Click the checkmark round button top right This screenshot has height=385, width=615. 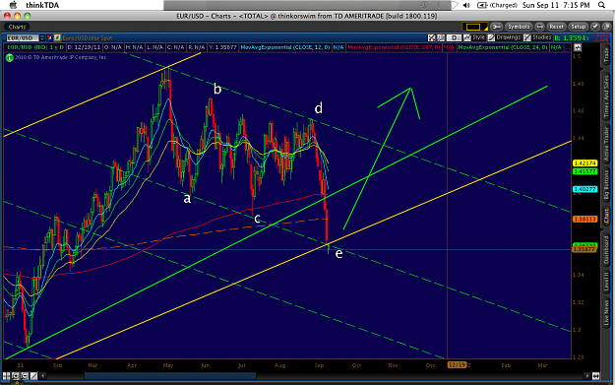595,27
